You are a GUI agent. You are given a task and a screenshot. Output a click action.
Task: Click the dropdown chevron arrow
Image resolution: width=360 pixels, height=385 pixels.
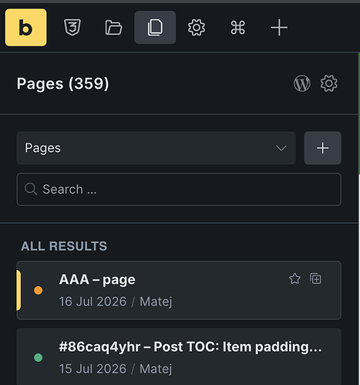point(281,148)
